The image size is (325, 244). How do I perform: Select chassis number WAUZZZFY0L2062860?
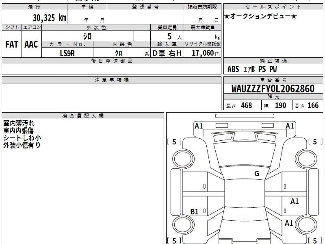pyautogui.click(x=273, y=89)
